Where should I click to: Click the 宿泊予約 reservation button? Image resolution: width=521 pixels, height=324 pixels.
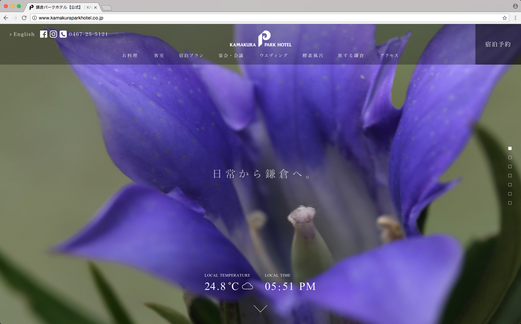(498, 44)
